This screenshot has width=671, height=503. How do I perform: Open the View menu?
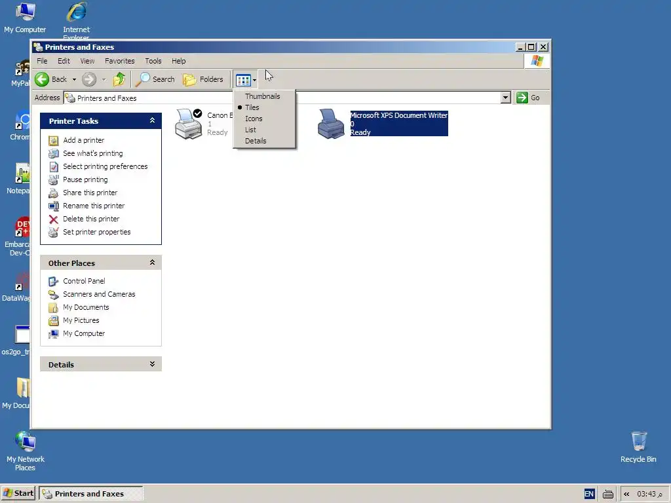(x=87, y=61)
